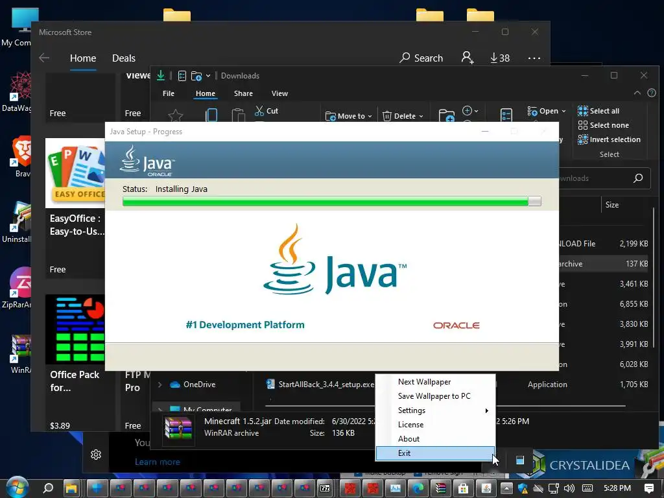
Task: Click New folder icon in Explorer title bar
Action: (196, 76)
